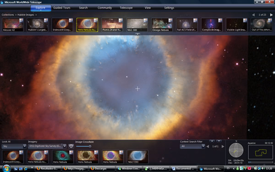
Task: Open the Composite Imag... thumbnail
Action: 212,25
